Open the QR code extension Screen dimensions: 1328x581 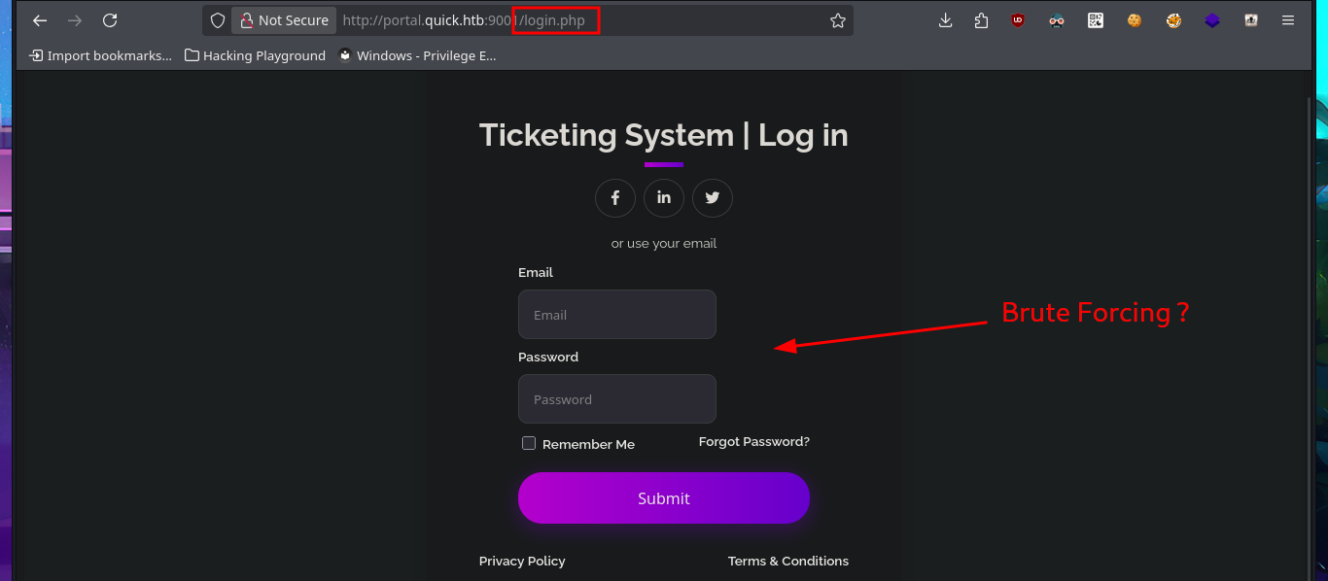pyautogui.click(x=1096, y=20)
